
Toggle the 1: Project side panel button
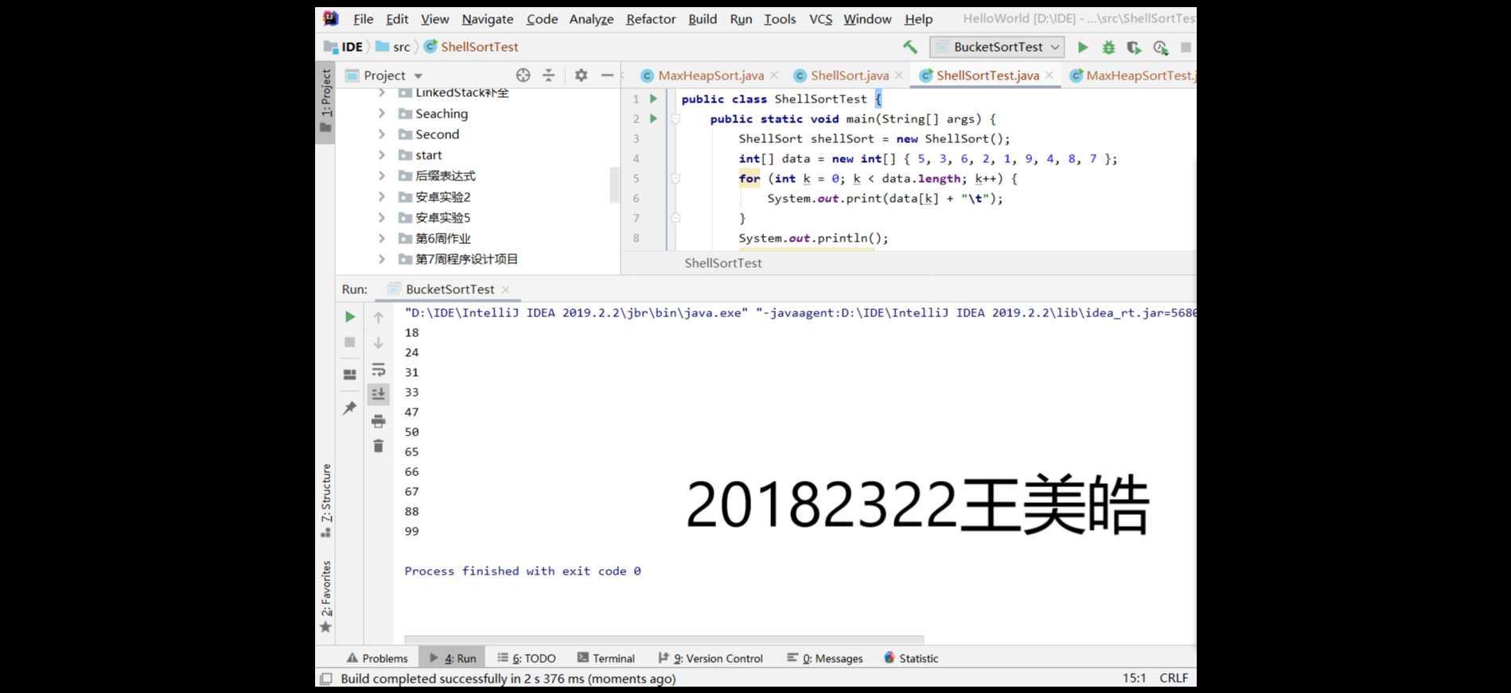coord(325,102)
